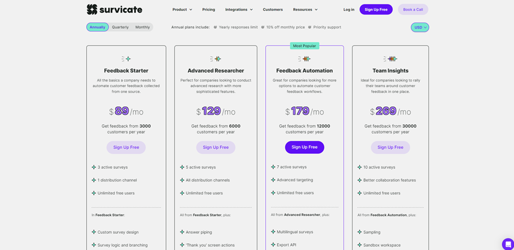Switch billing to Quarterly
This screenshot has height=250, width=514.
pos(120,27)
